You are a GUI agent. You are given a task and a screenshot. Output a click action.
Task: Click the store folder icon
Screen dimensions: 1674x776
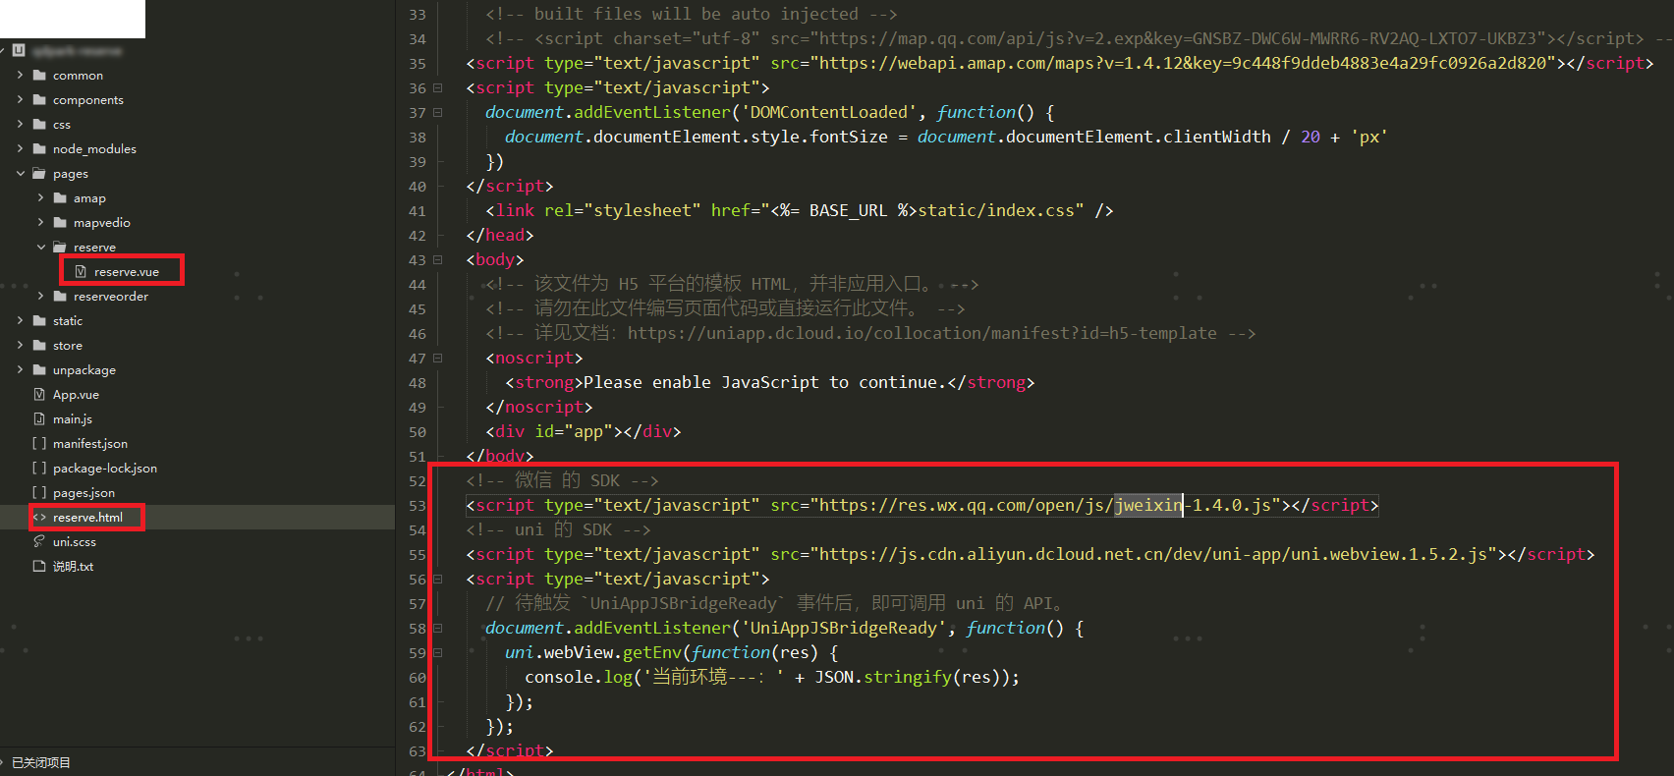point(39,345)
